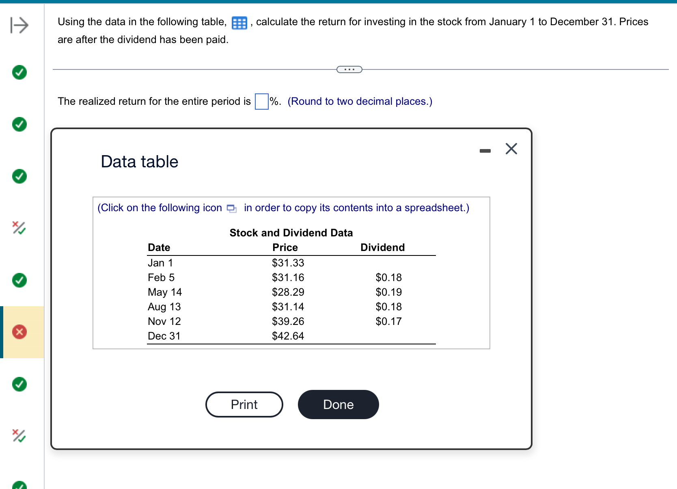Select the first green check question in the sidebar
This screenshot has height=489, width=677.
[19, 72]
